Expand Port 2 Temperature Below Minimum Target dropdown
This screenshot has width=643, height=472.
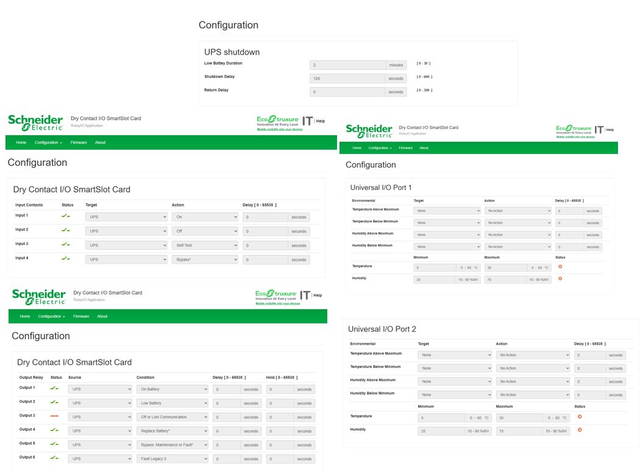[455, 368]
